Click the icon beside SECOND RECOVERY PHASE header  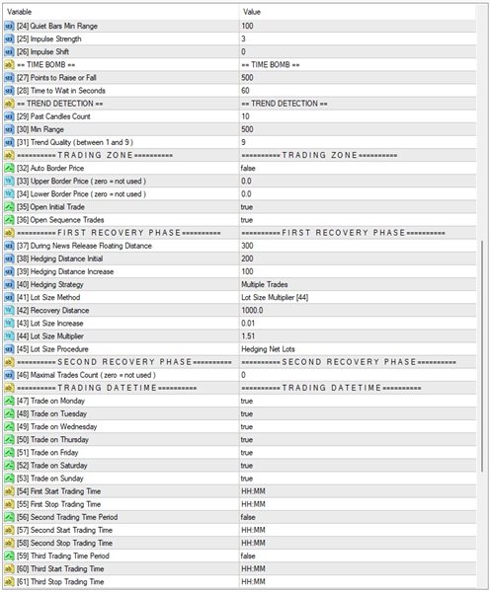point(9,362)
